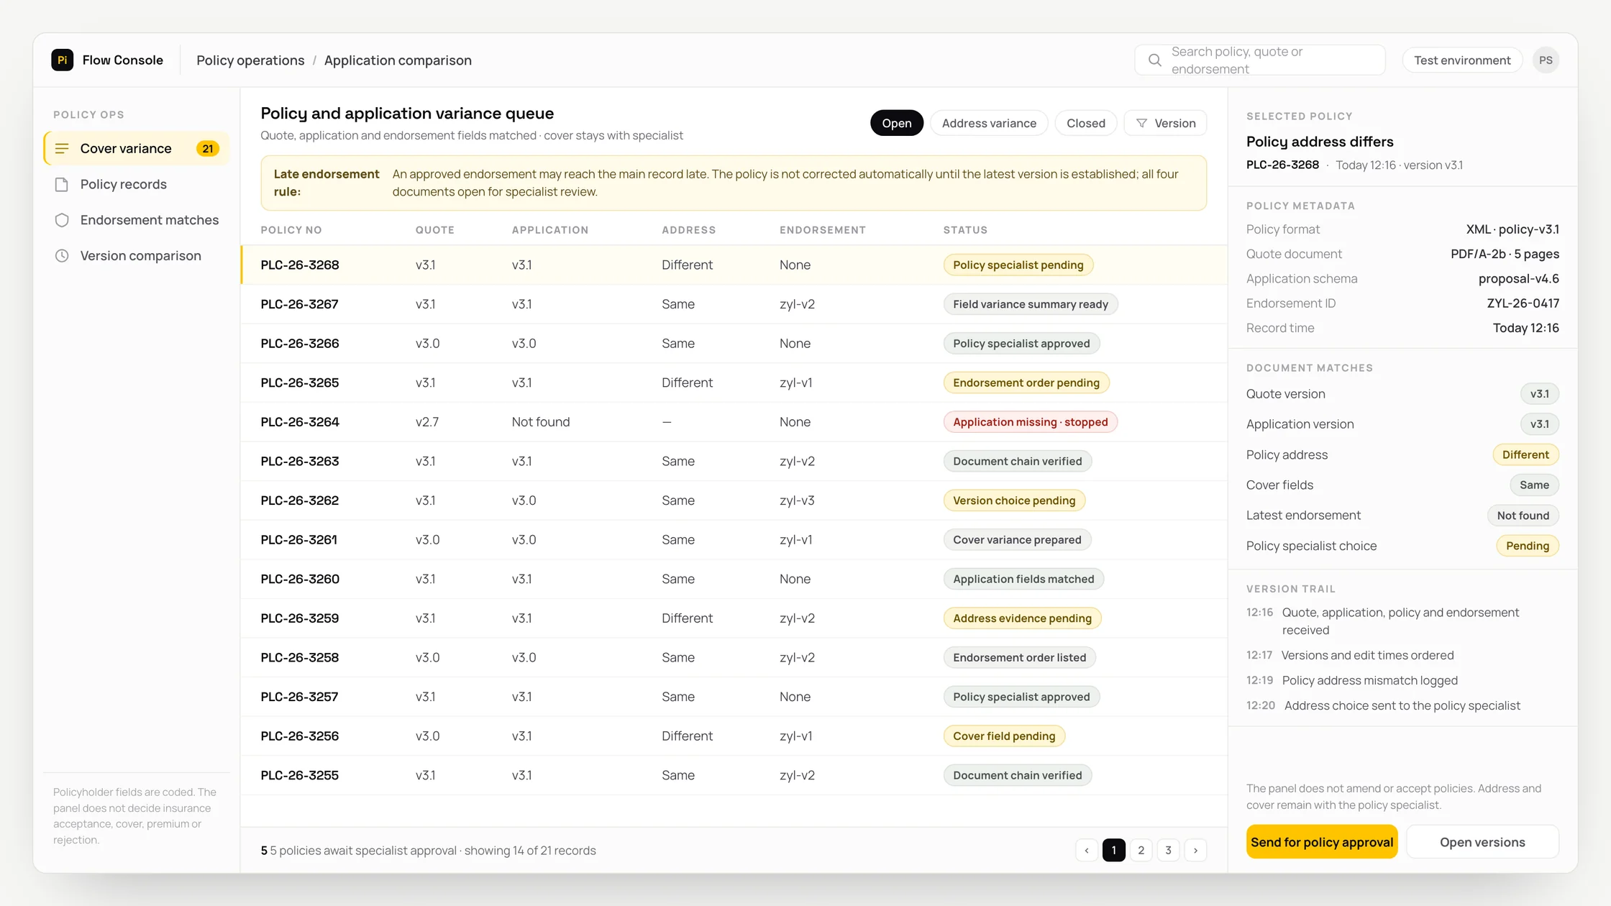
Task: Click Policy specialist pending status badge
Action: [1018, 265]
